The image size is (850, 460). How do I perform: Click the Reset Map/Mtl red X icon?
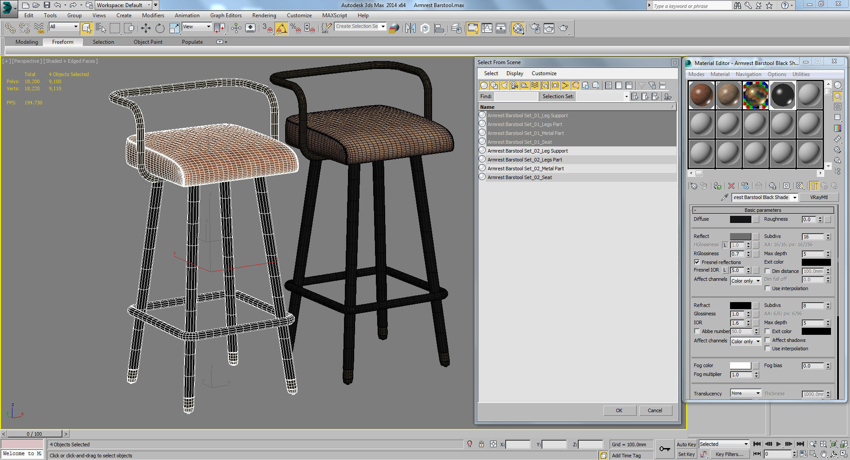point(731,186)
